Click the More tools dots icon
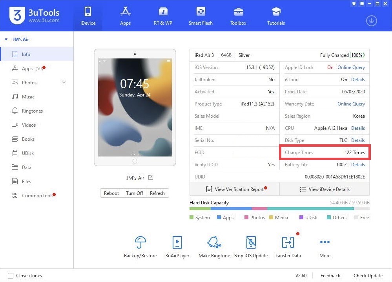 click(325, 242)
